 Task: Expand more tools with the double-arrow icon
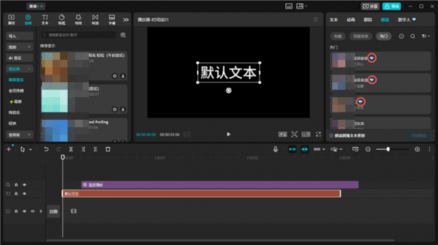[x=126, y=20]
